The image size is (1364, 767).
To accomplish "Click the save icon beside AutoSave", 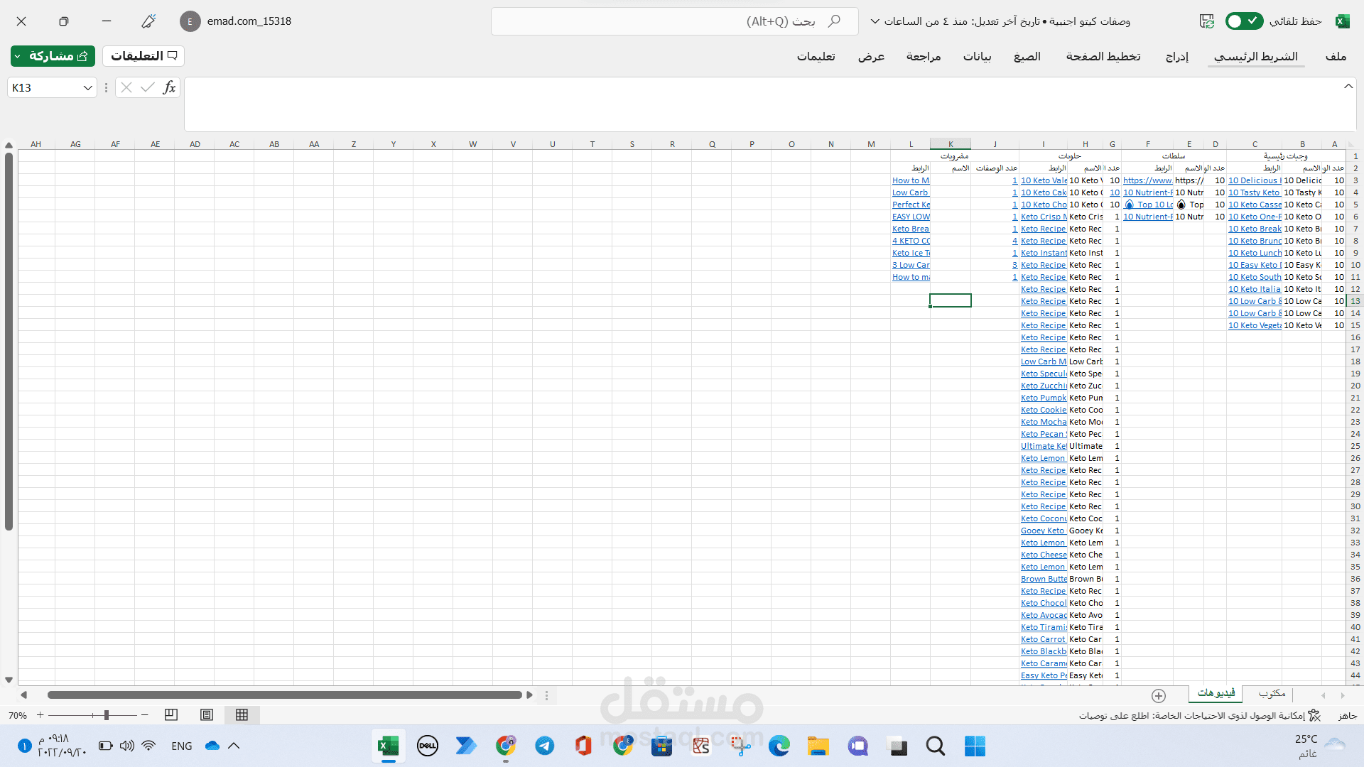I will point(1206,21).
